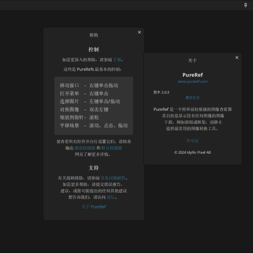
Task: Click the 平移场景 control row
Action: coord(94,125)
